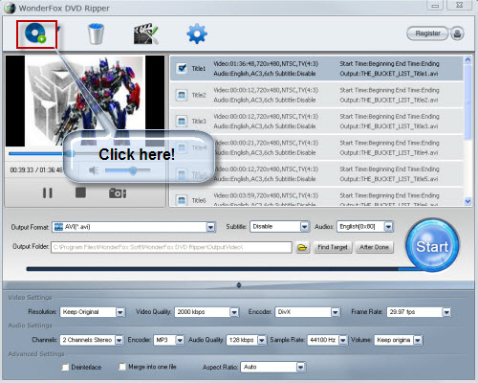
Task: Open the Resolution dropdown
Action: pos(120,312)
